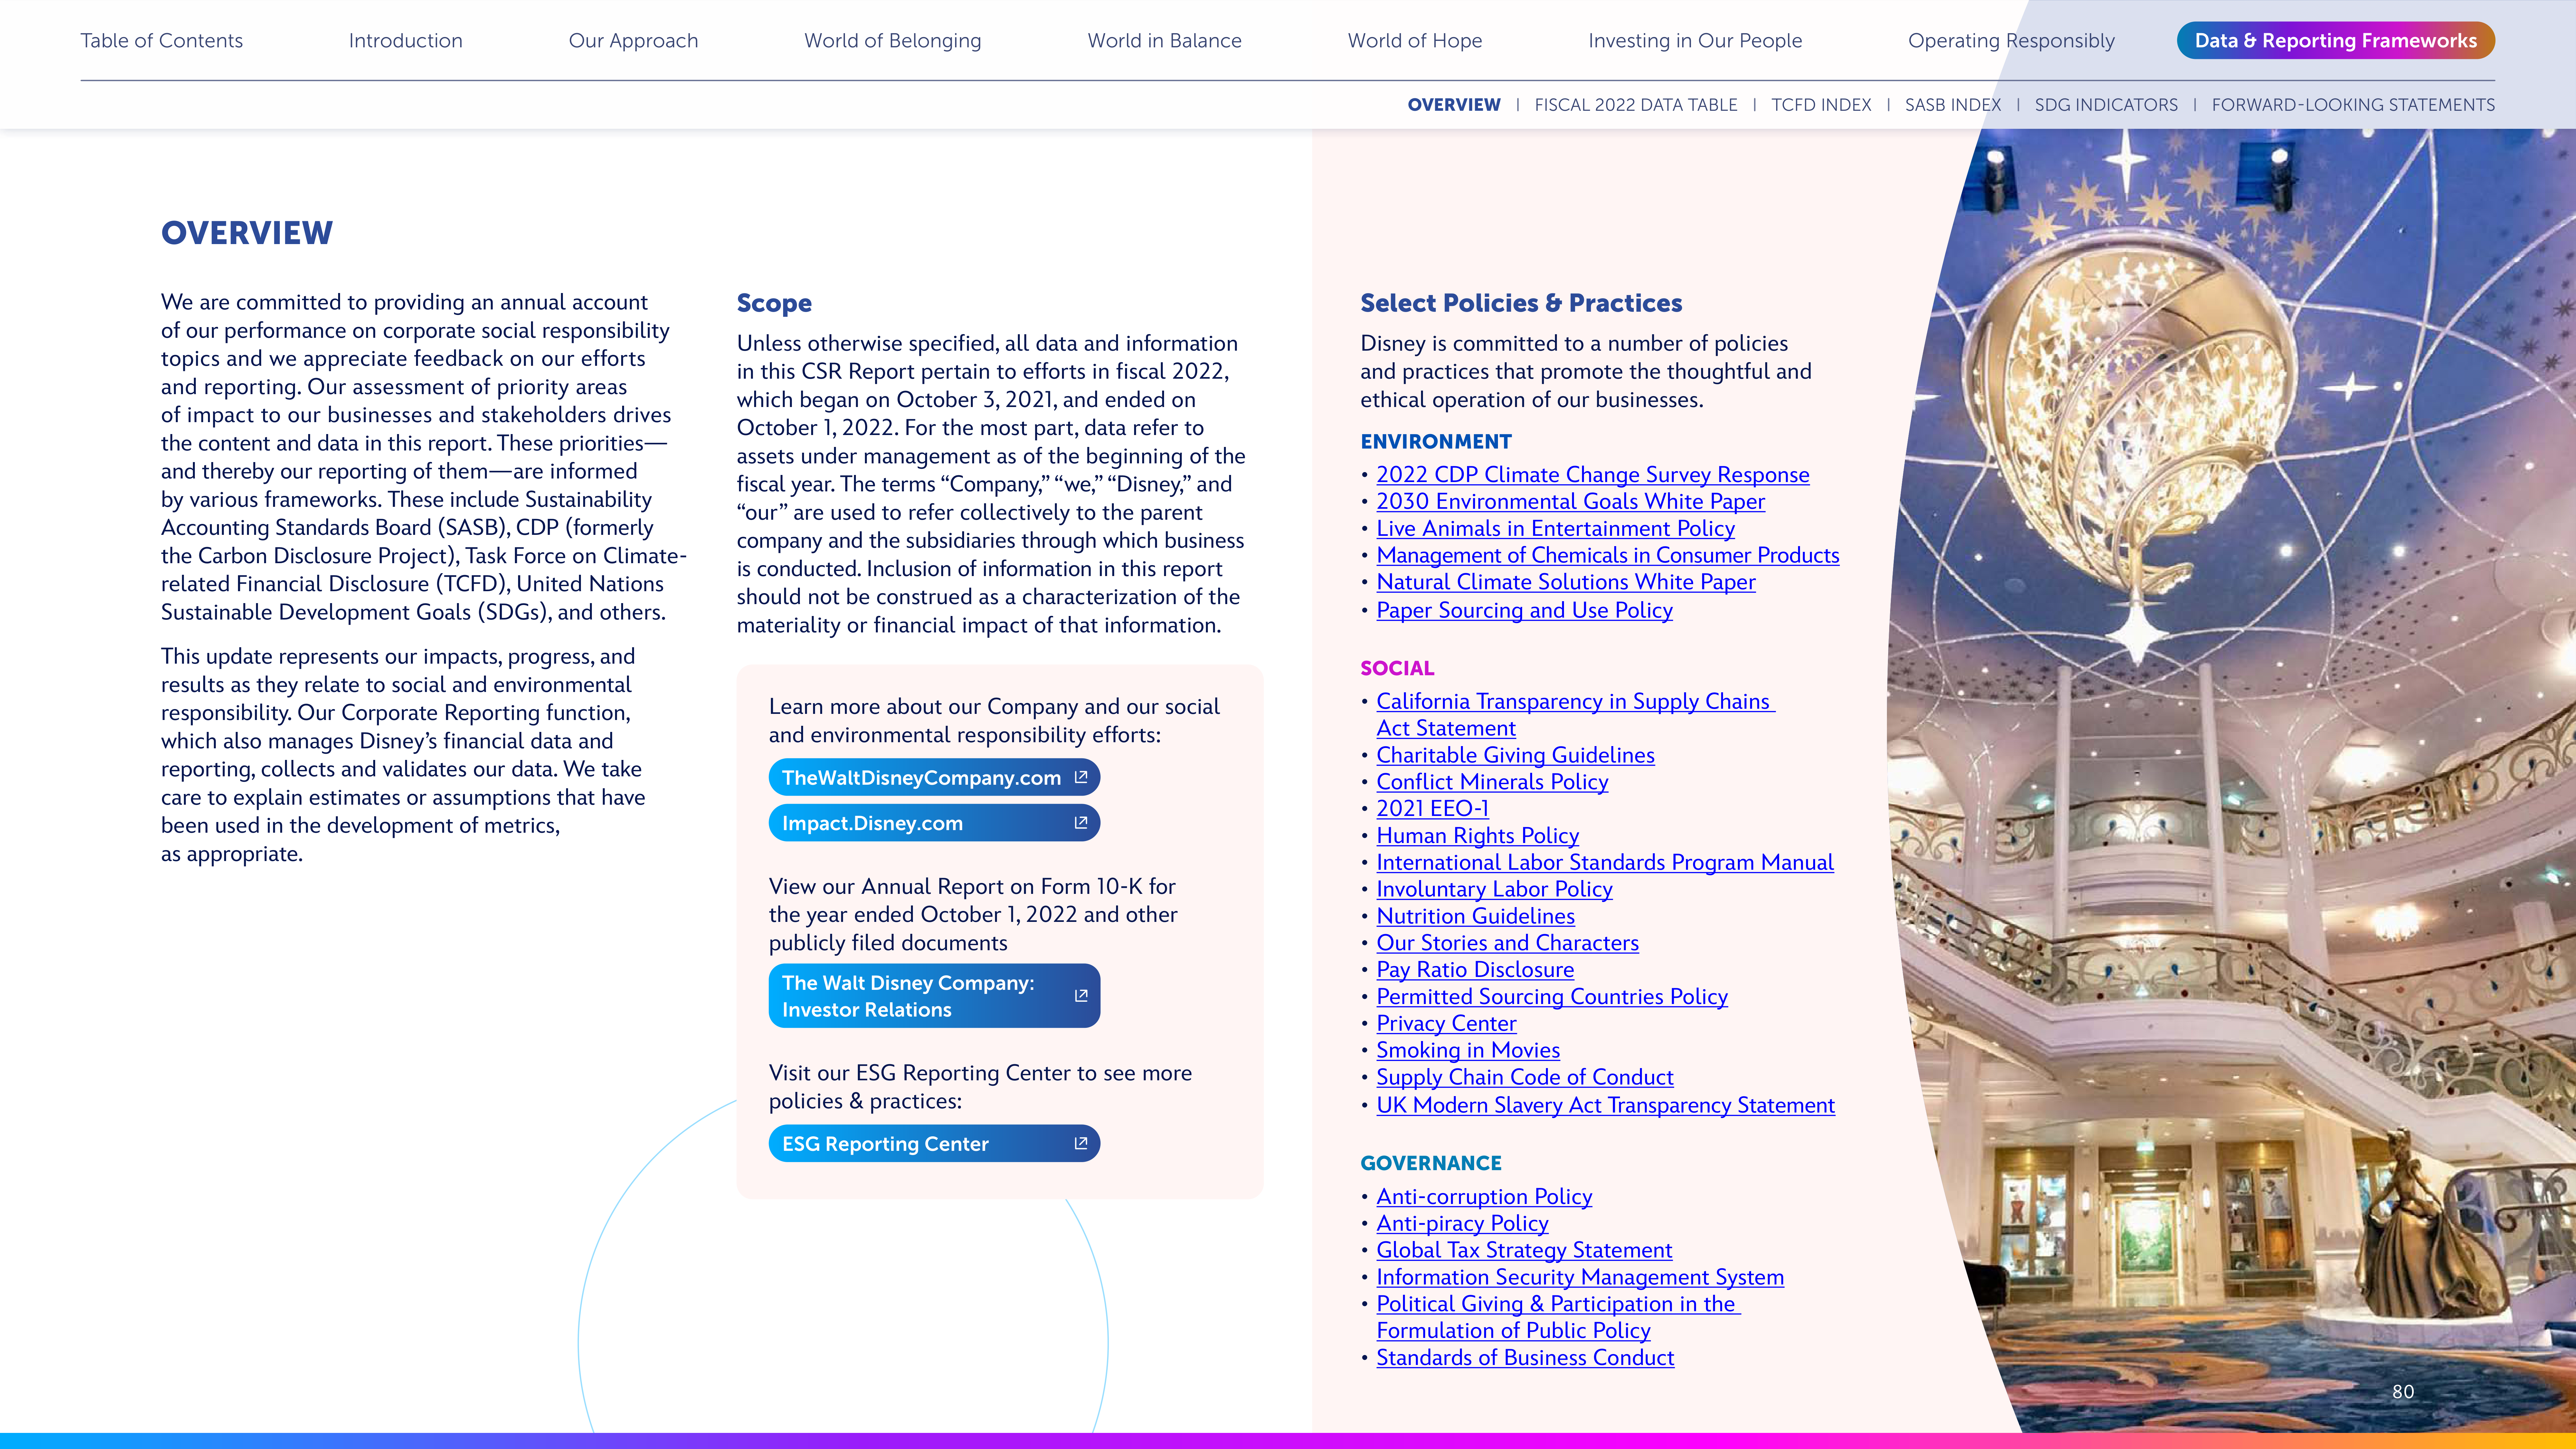Switch to the SASB INDEX page
The height and width of the screenshot is (1449, 2576).
pyautogui.click(x=1953, y=105)
